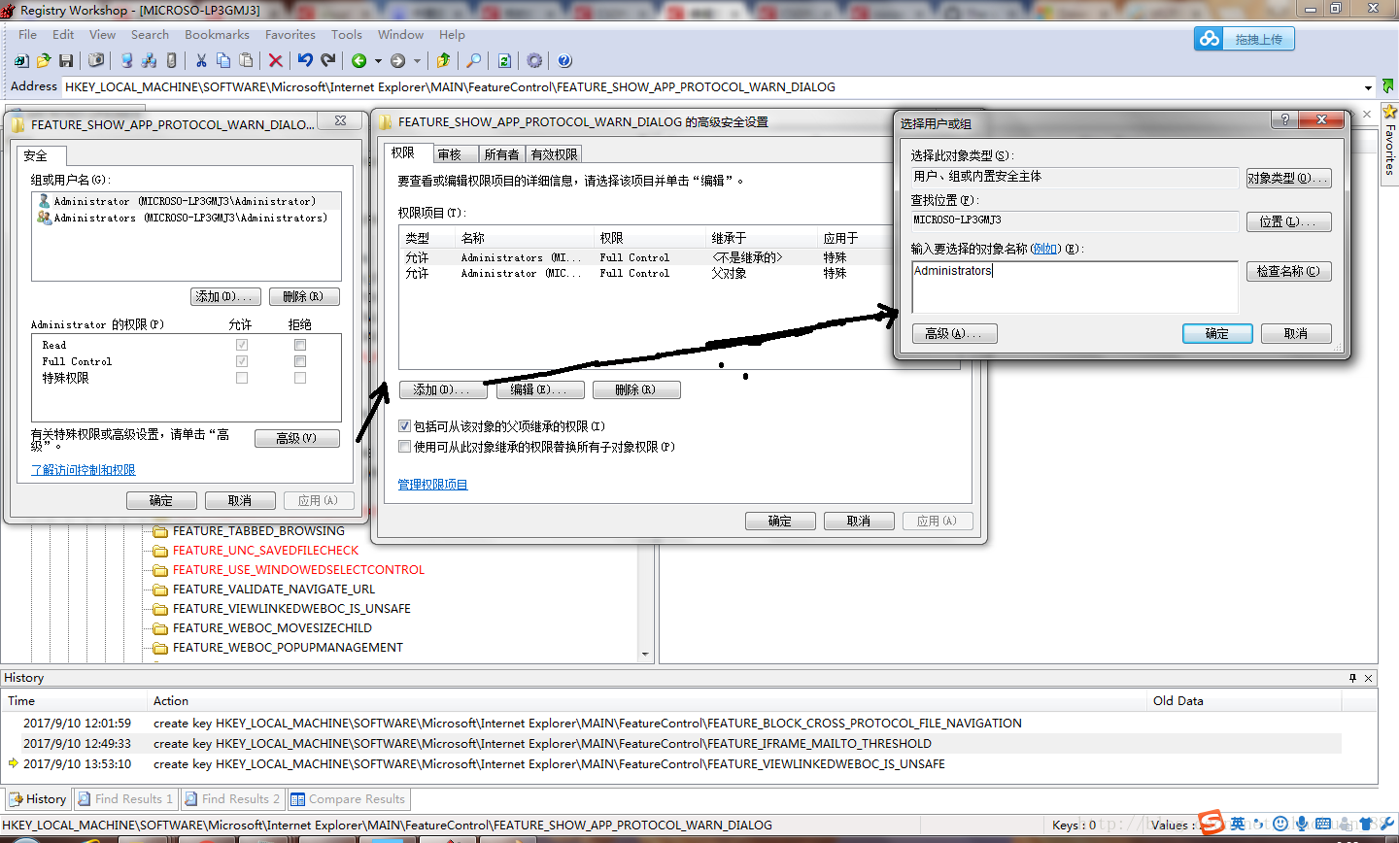Image resolution: width=1399 pixels, height=843 pixels.
Task: Click the IME microphone icon
Action: [1302, 824]
